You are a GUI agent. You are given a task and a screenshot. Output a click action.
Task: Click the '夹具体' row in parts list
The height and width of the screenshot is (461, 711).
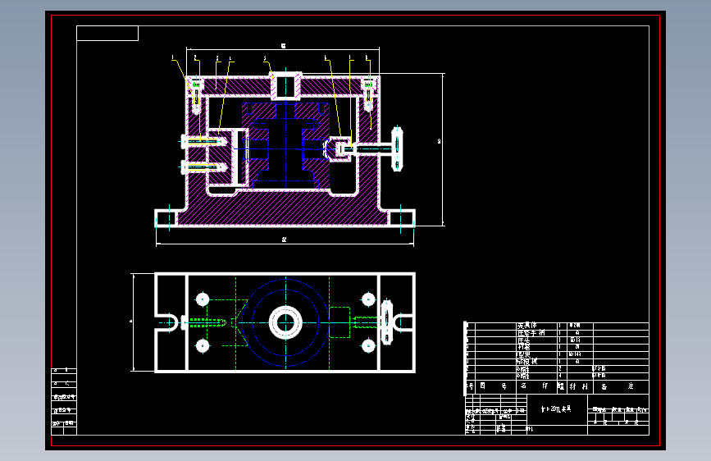tap(558, 326)
